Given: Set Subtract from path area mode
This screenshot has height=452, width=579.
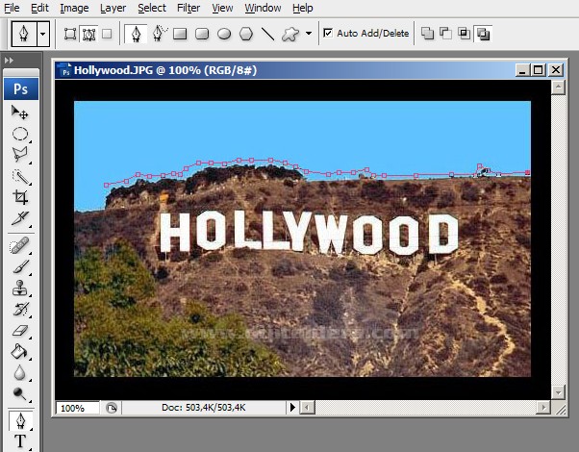Looking at the screenshot, I should 445,34.
